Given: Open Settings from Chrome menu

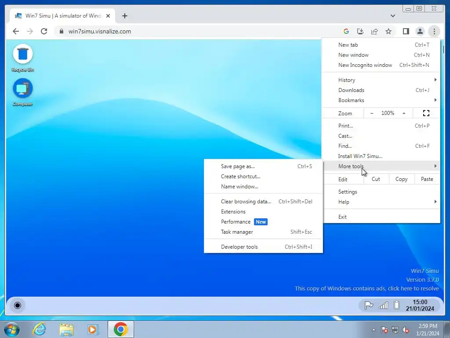Looking at the screenshot, I should click(381, 192).
